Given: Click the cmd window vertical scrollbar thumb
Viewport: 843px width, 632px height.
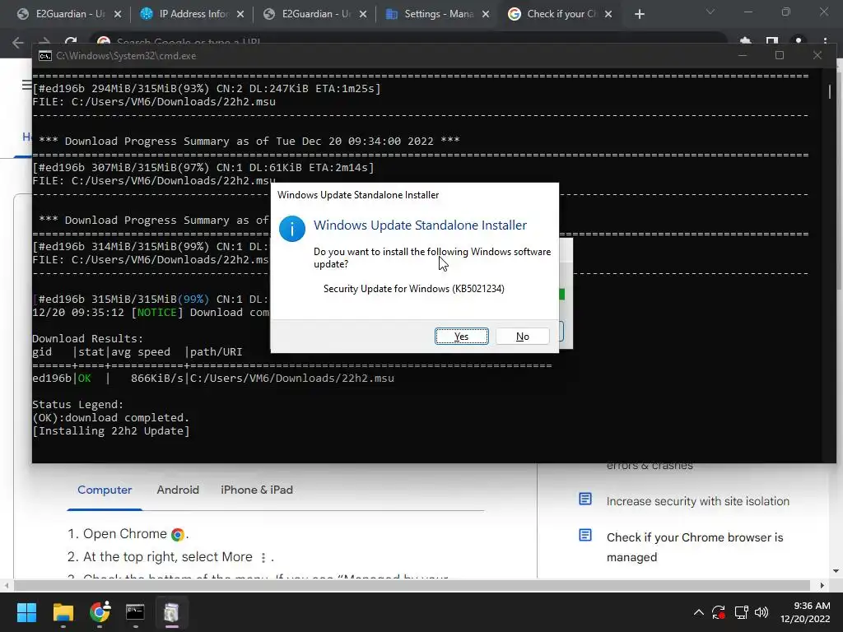Looking at the screenshot, I should point(830,91).
